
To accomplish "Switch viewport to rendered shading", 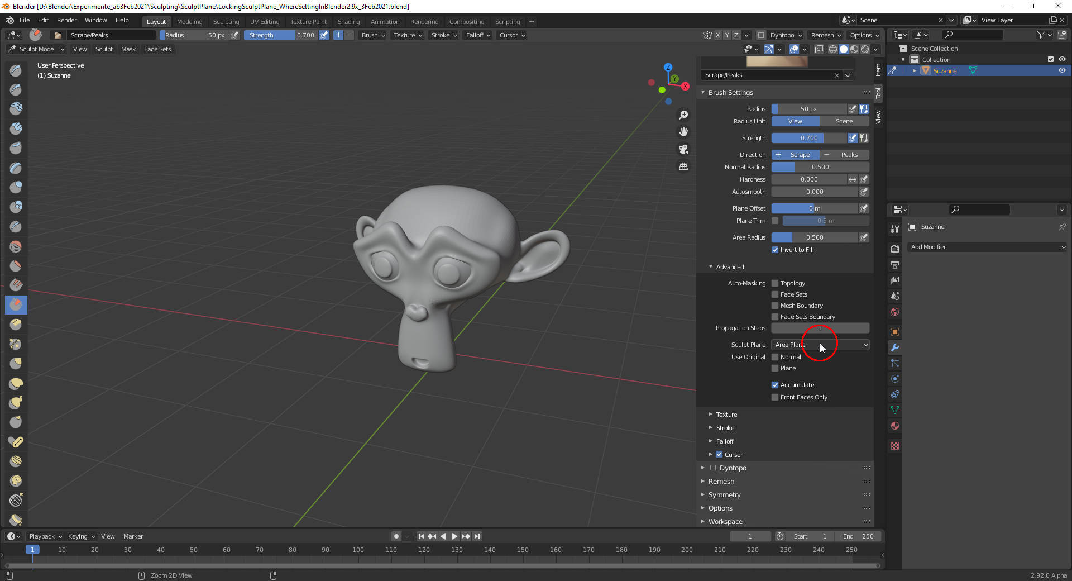I will (x=865, y=49).
